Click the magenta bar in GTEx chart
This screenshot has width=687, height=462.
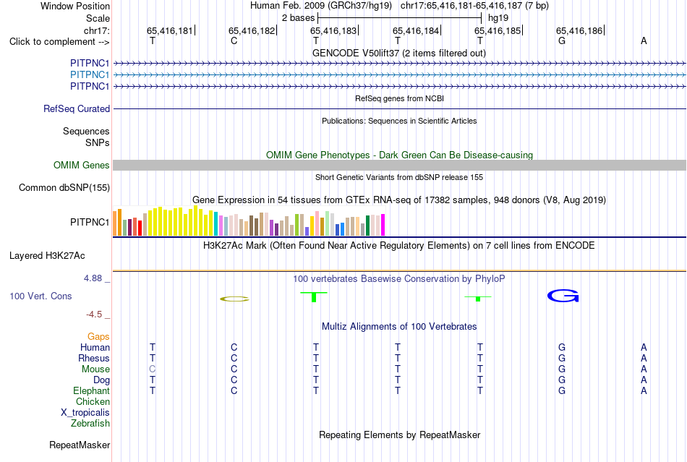(x=383, y=225)
